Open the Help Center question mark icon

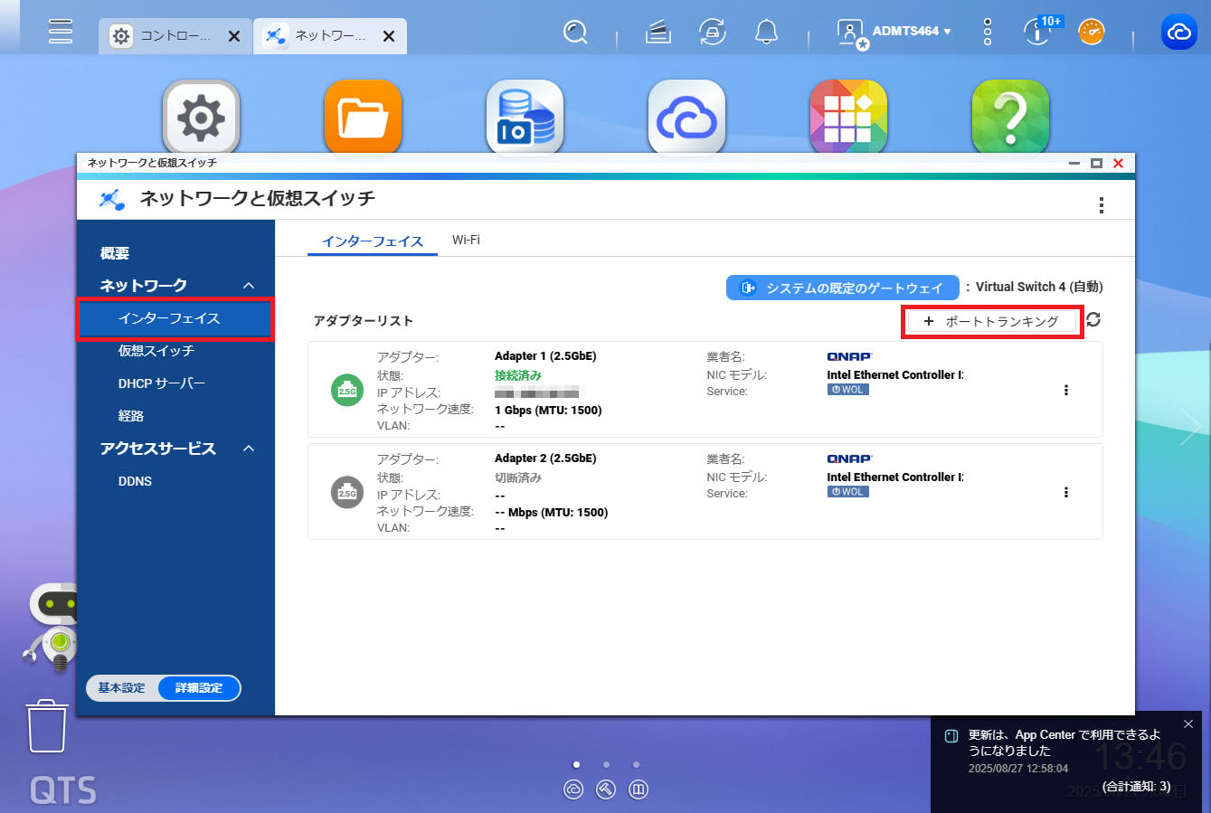(1009, 118)
